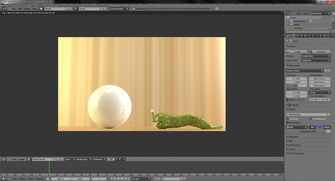The image size is (335, 181).
Task: Pin the Scene context with pushpin
Action: tap(287, 41)
